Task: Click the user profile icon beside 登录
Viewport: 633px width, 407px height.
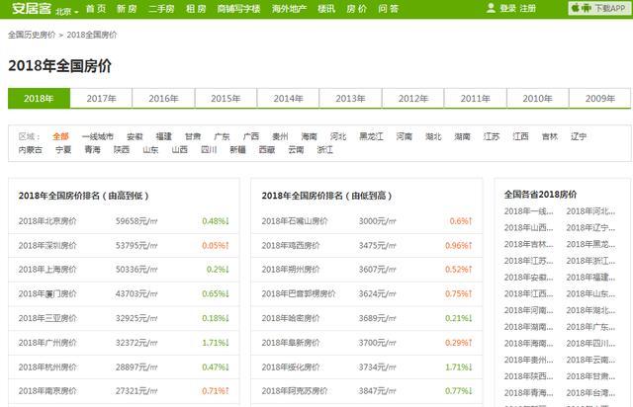Action: click(491, 8)
